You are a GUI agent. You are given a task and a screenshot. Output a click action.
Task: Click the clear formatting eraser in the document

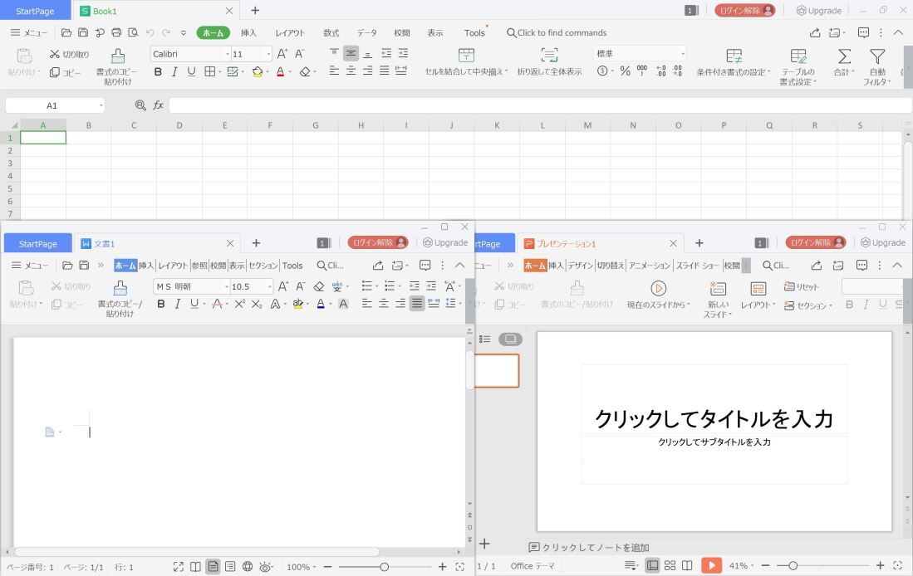[318, 286]
